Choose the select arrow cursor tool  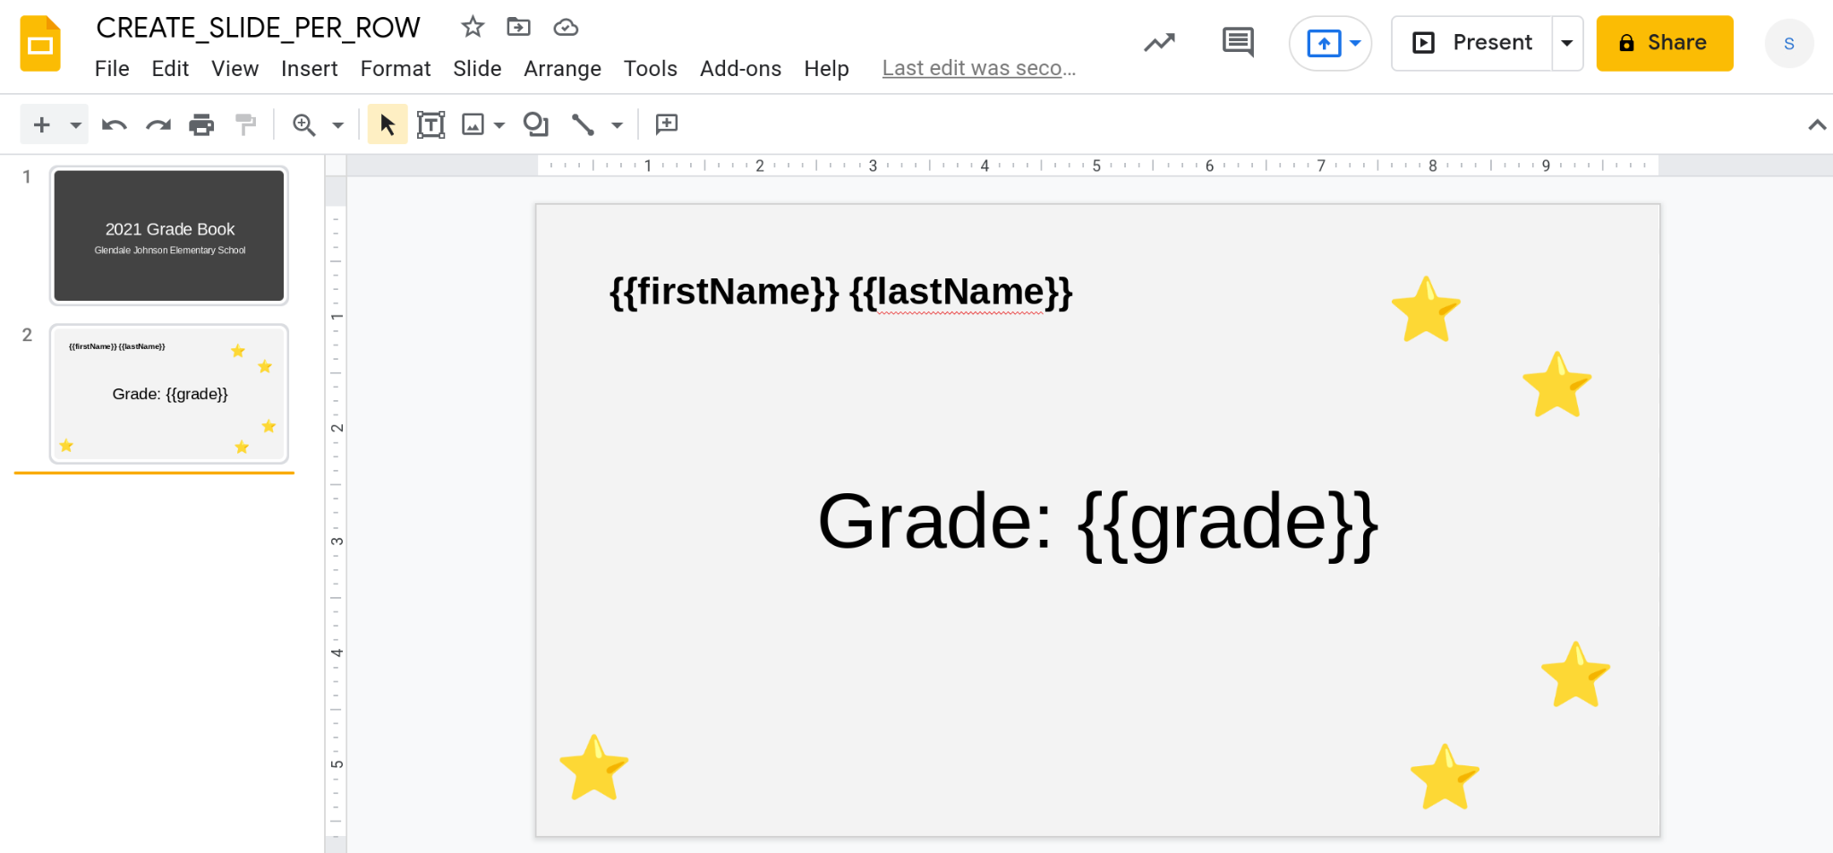point(388,124)
